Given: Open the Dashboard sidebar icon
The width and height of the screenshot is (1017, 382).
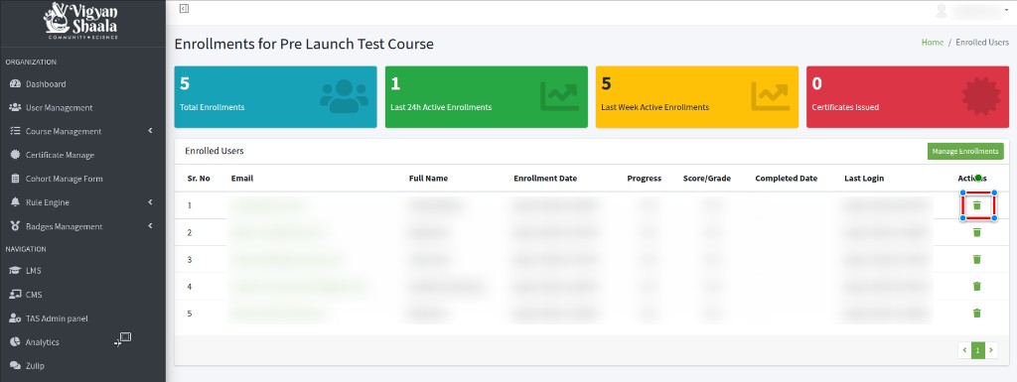Looking at the screenshot, I should 16,84.
